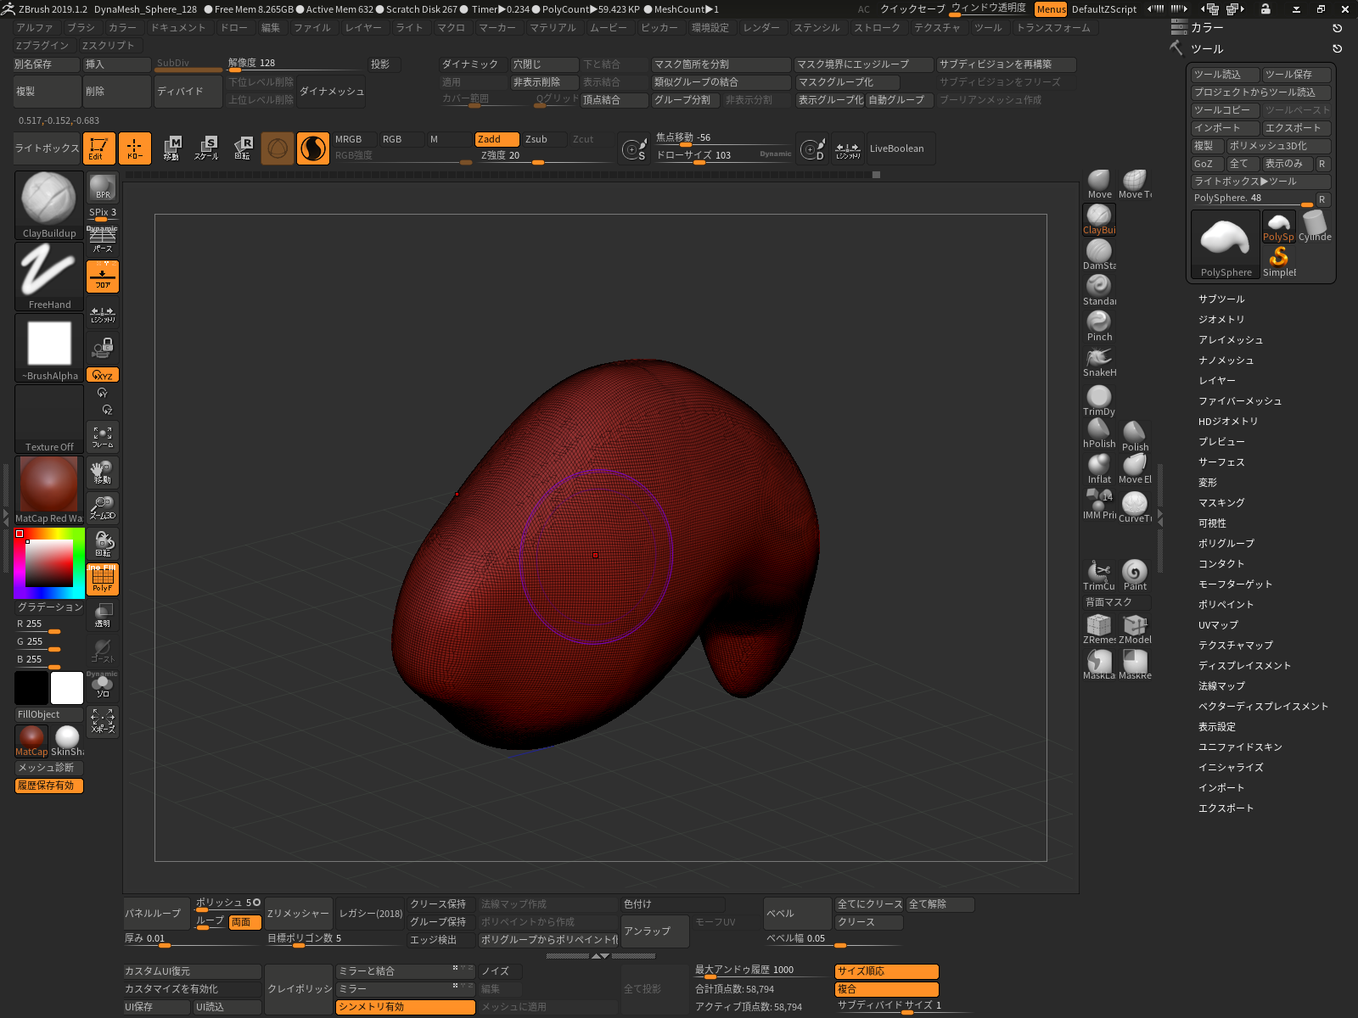1358x1018 pixels.
Task: Select the SkinShade material sphere
Action: pyautogui.click(x=67, y=741)
